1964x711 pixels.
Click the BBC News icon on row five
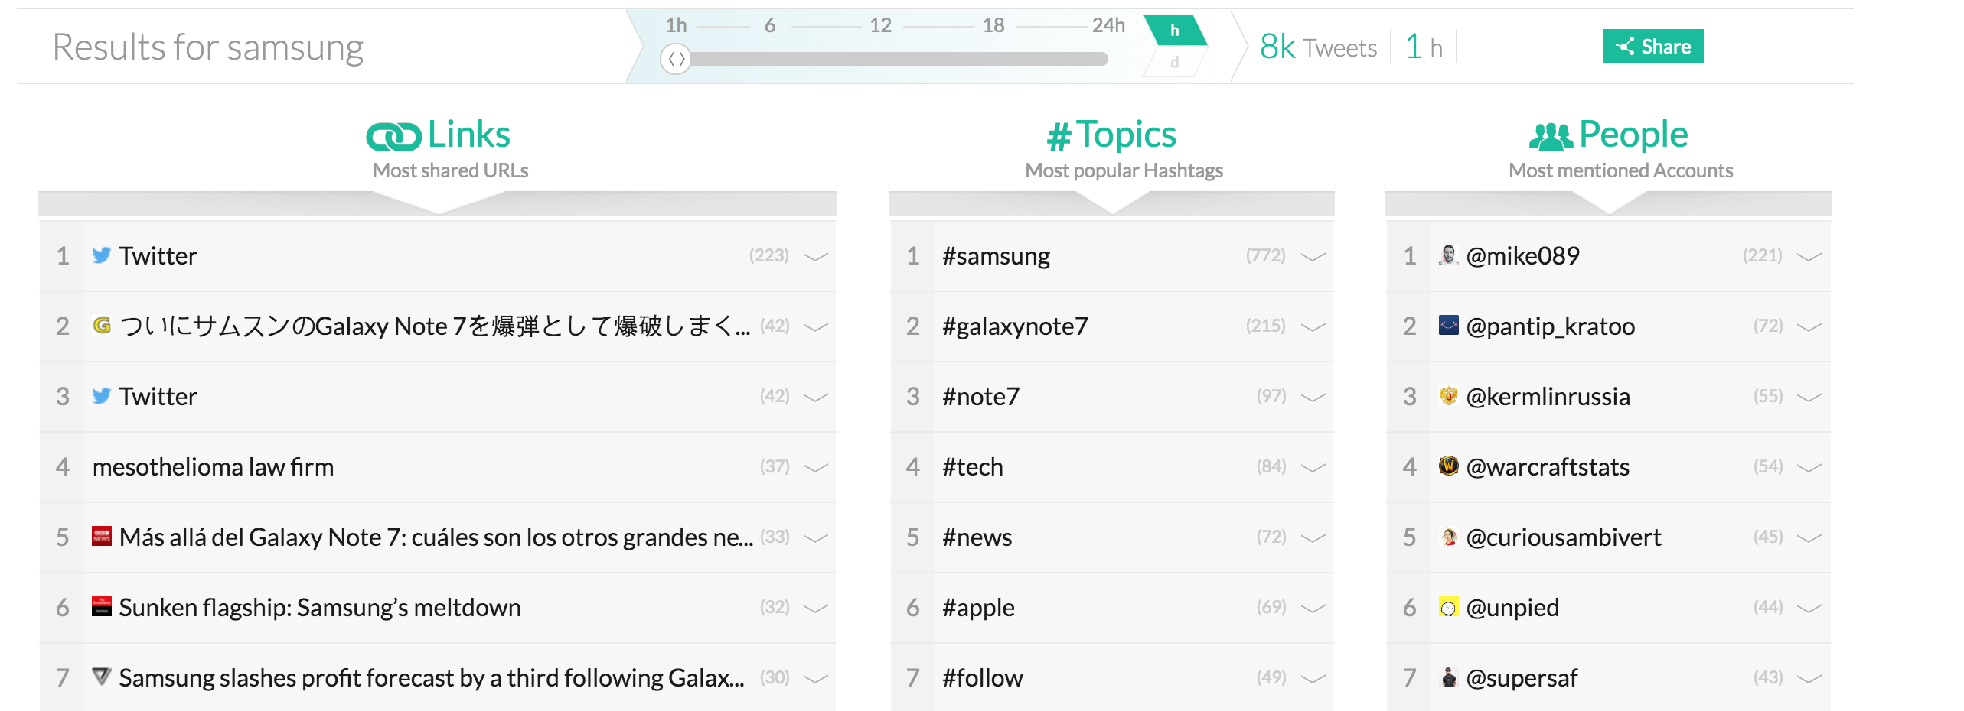coord(101,536)
